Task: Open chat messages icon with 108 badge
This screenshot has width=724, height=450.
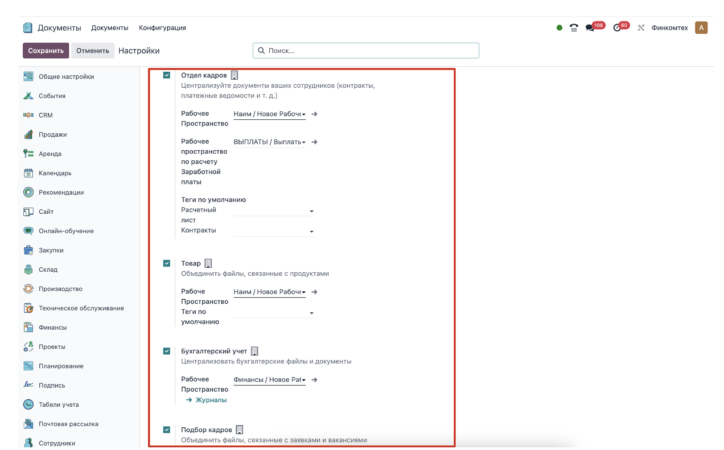Action: 590,28
